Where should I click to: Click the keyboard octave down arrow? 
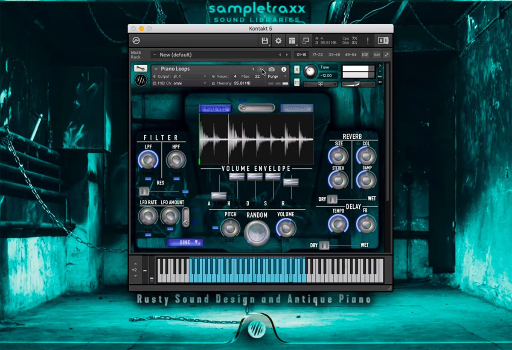(136, 276)
